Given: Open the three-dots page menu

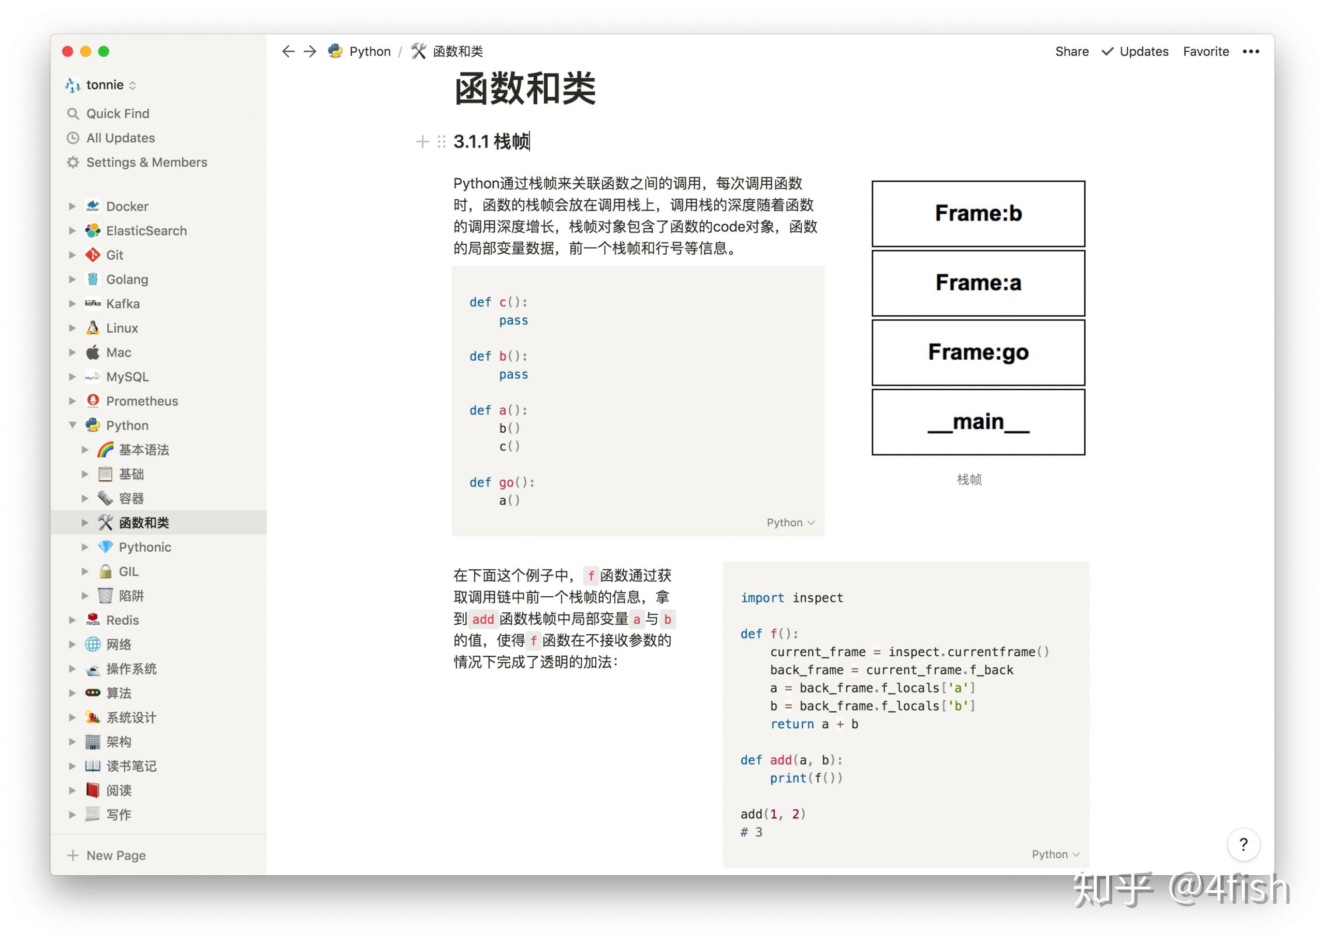Looking at the screenshot, I should (x=1251, y=52).
